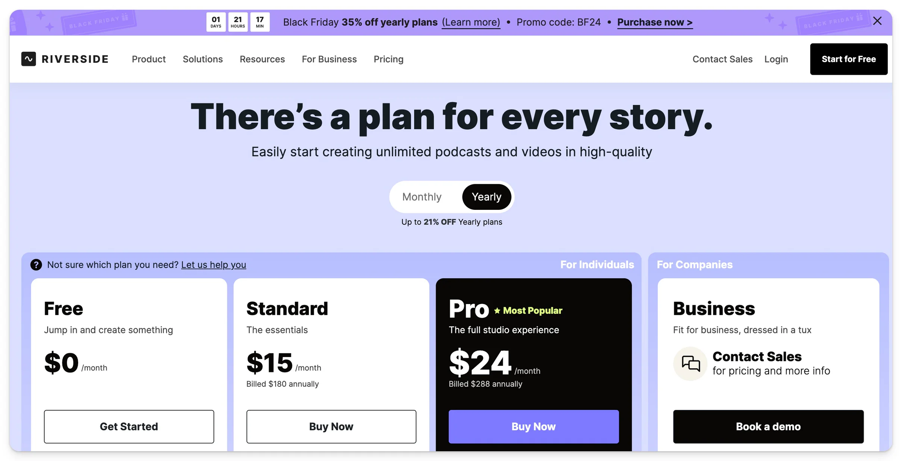The width and height of the screenshot is (902, 461).
Task: Click the hours countdown tile
Action: 238,22
